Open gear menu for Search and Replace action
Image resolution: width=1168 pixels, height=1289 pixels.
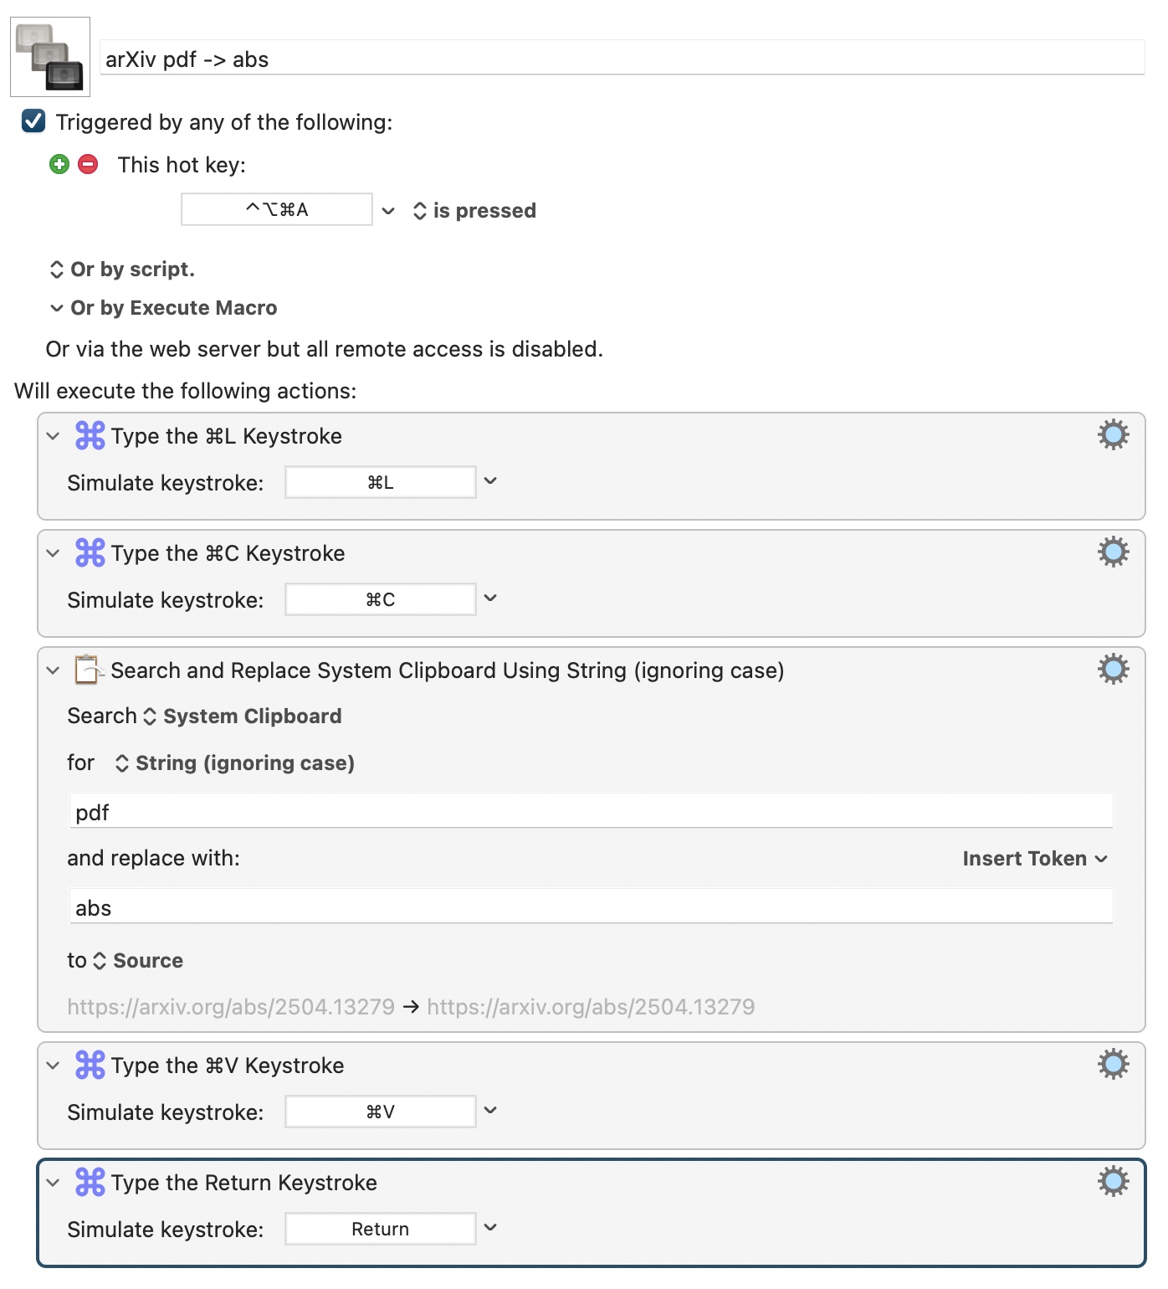pyautogui.click(x=1113, y=670)
